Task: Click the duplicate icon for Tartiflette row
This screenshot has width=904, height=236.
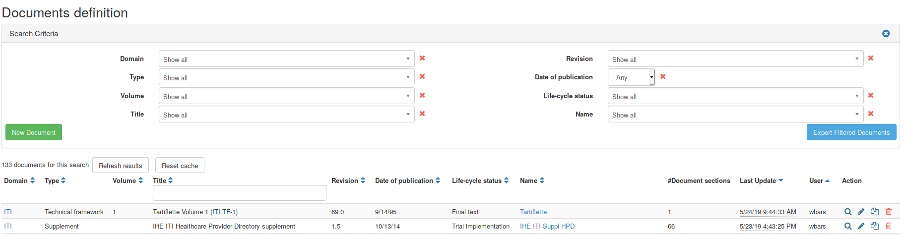Action: coord(875,212)
